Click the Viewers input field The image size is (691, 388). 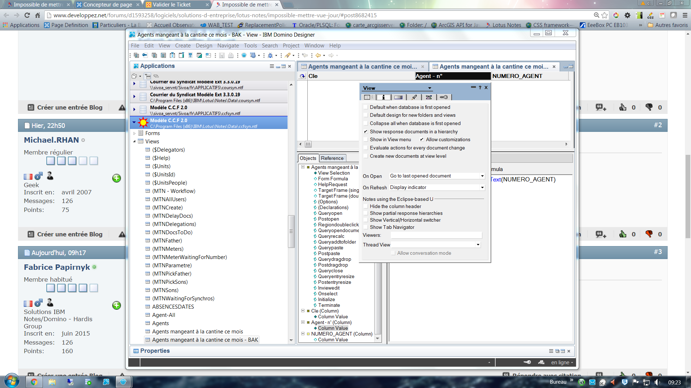[x=436, y=235]
